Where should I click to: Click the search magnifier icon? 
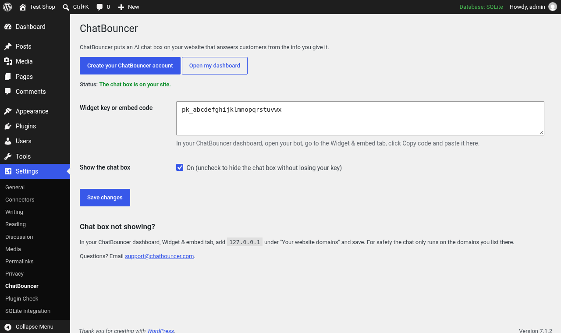pyautogui.click(x=66, y=7)
